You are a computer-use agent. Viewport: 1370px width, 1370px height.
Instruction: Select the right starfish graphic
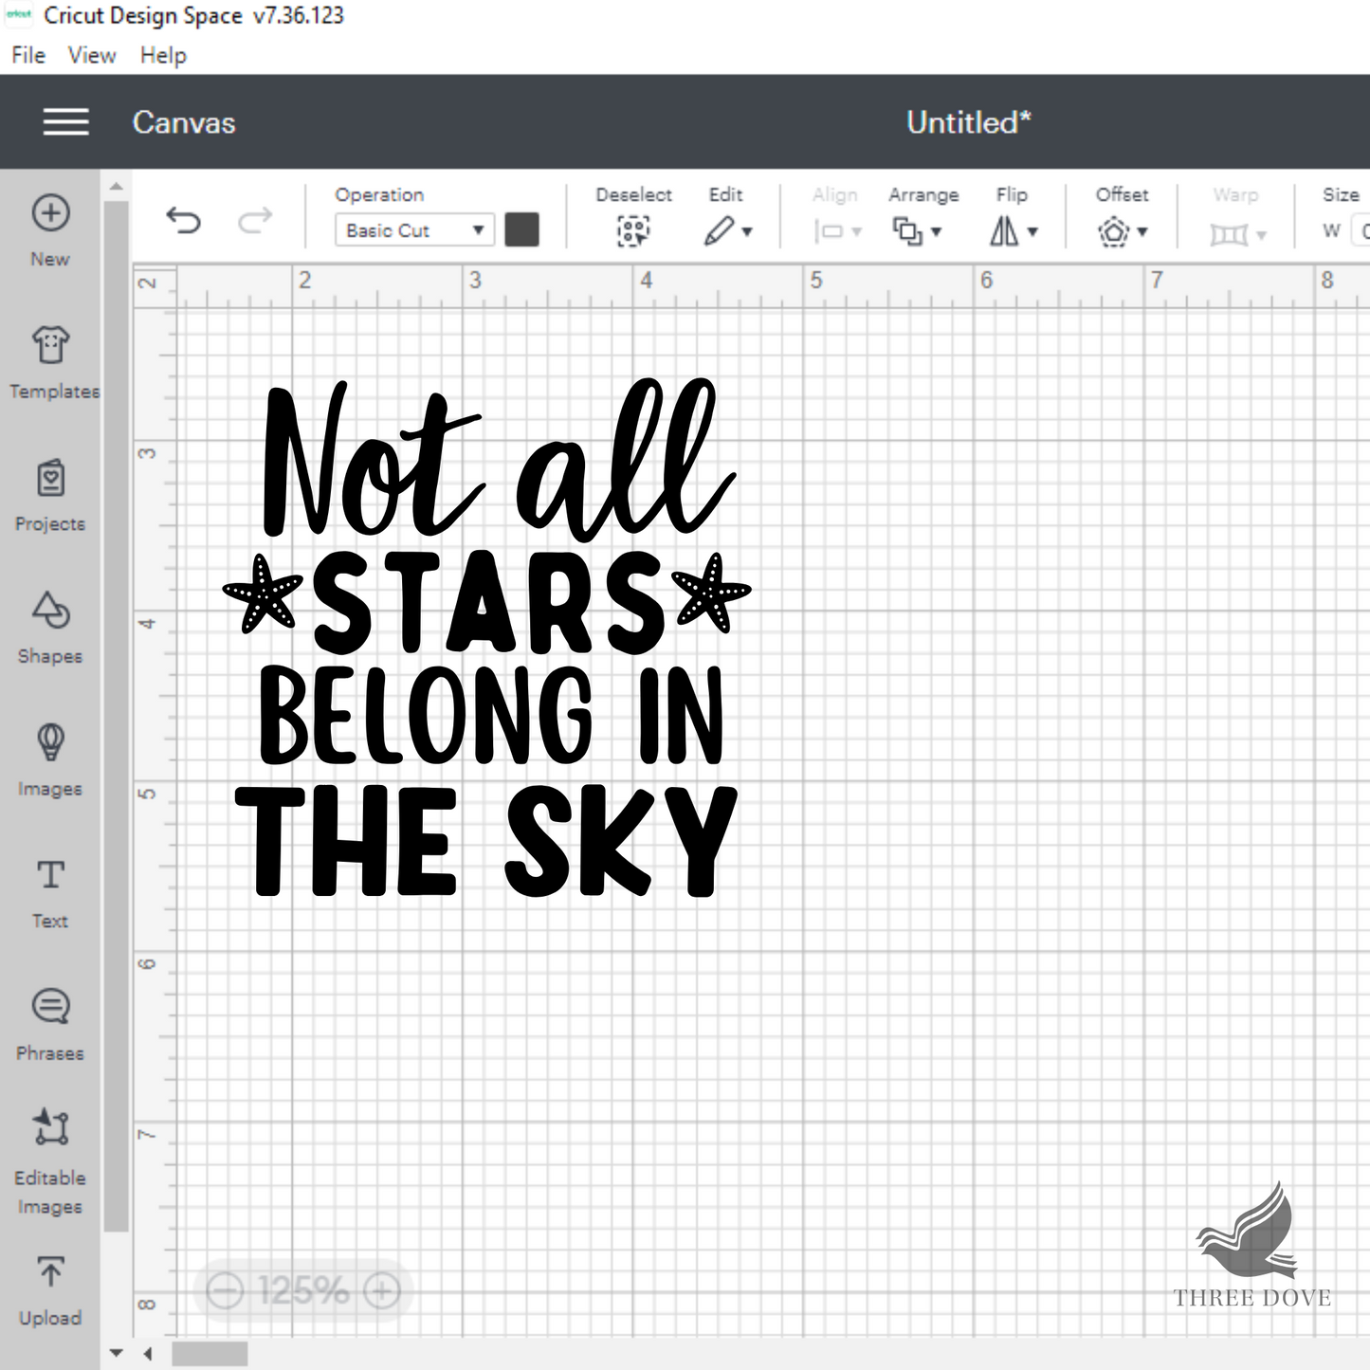point(711,594)
